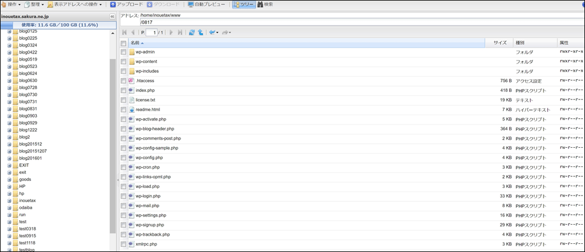
Task: Expand the blog0125 tree node
Action: point(9,31)
